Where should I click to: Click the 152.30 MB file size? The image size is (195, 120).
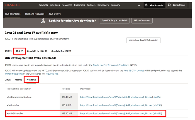67,113
